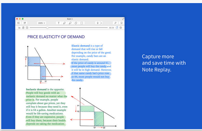Screen dimensions: 202x131
Task: Rewind audio ten seconds
Action: [x=23, y=28]
